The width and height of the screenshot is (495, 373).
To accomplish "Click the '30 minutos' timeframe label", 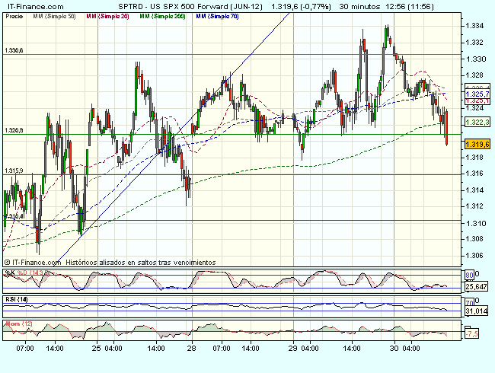I will point(359,6).
